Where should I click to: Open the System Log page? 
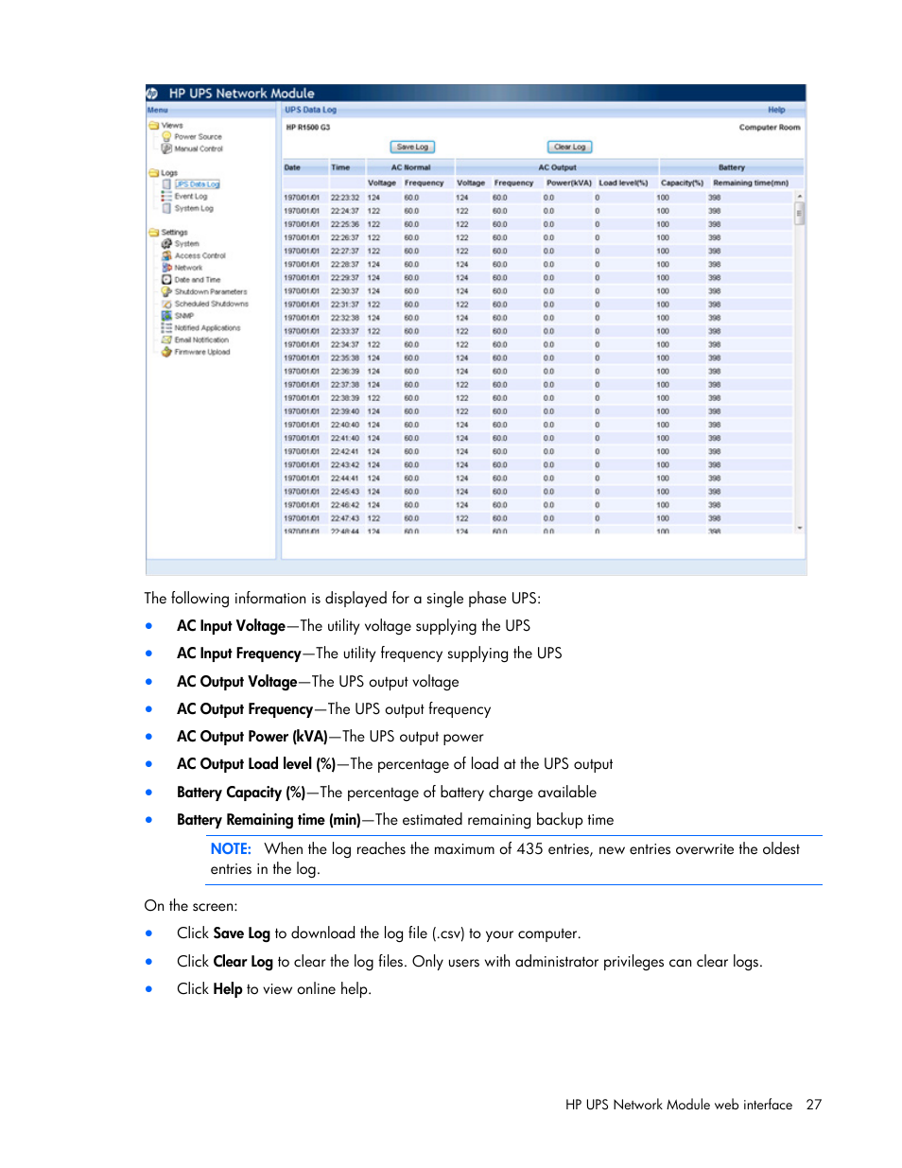click(194, 208)
